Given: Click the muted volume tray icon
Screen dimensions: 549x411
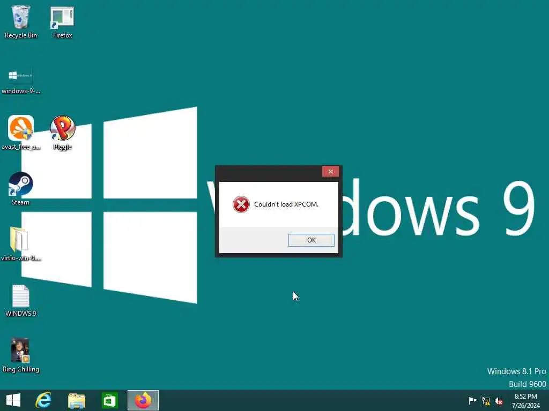Looking at the screenshot, I should [x=499, y=401].
